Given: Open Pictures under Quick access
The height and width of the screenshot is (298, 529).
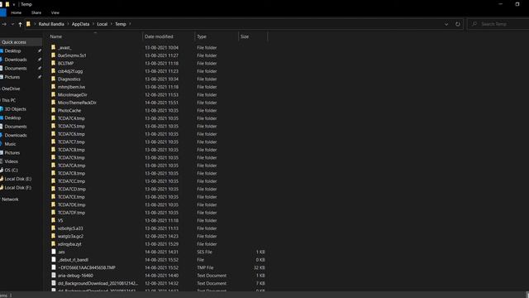Looking at the screenshot, I should point(12,77).
